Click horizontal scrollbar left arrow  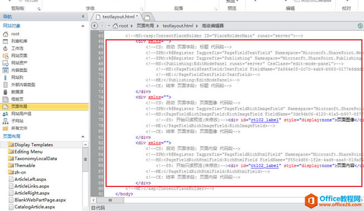94,200
